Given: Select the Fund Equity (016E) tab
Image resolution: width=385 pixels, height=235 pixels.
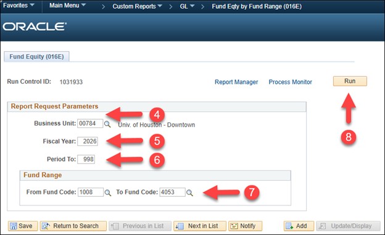Looking at the screenshot, I should [36, 57].
